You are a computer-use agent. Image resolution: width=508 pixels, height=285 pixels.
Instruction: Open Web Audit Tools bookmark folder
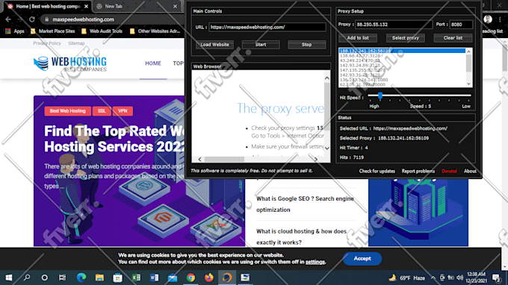(102, 31)
